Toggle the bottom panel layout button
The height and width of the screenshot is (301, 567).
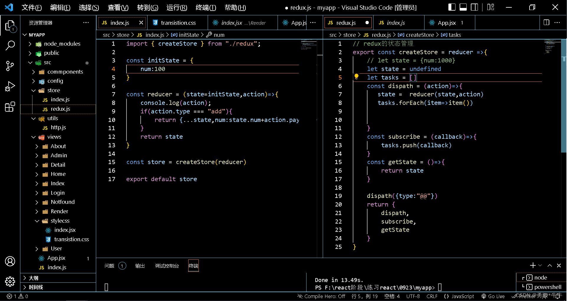(463, 7)
